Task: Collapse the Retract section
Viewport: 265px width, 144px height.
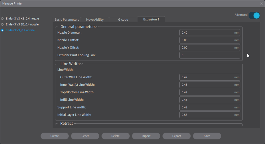Action: point(75,123)
